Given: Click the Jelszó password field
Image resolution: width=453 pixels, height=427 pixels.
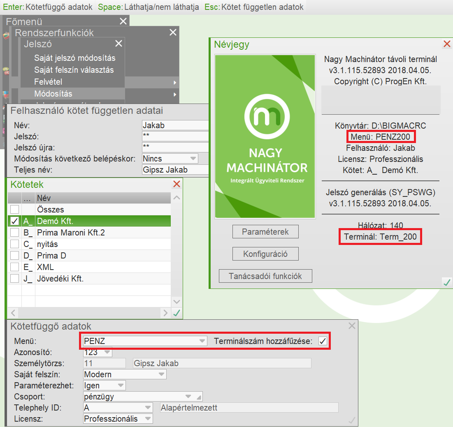Looking at the screenshot, I should click(175, 136).
